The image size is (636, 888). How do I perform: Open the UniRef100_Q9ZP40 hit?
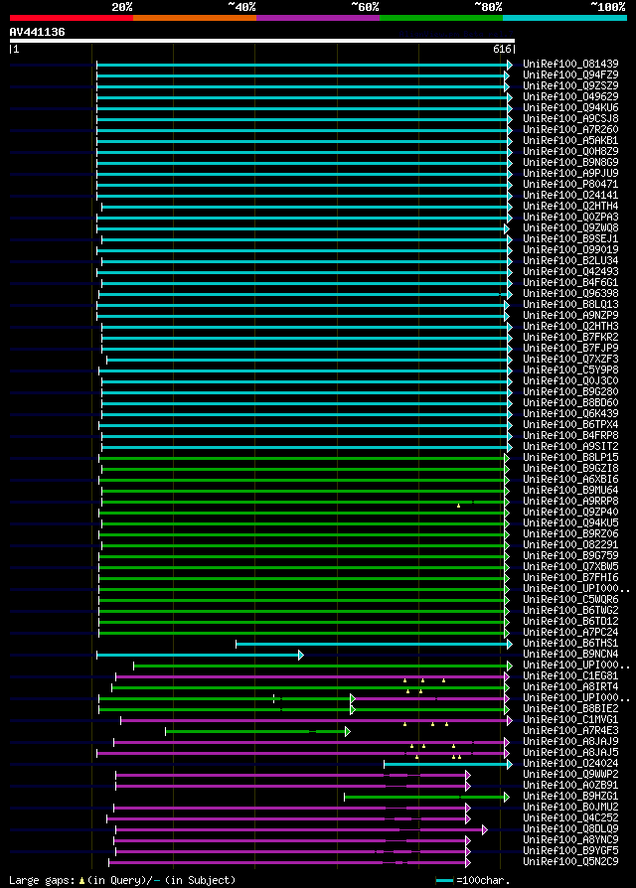[x=570, y=513]
